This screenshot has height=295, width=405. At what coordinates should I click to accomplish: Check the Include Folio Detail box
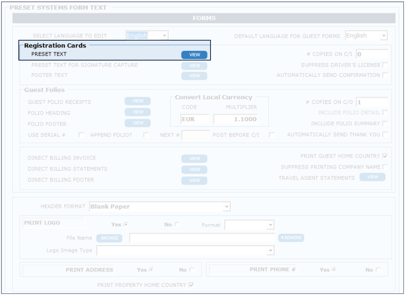coord(385,113)
